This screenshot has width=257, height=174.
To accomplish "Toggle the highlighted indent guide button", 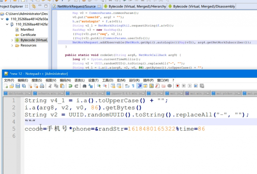I will [x=139, y=86].
